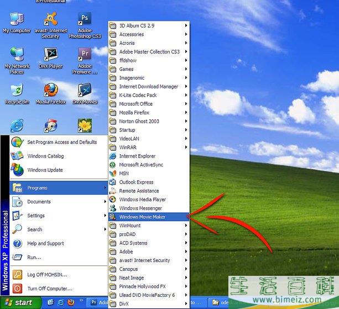Image resolution: width=339 pixels, height=309 pixels.
Task: Launch DivX Player desktop shortcut
Action: [x=50, y=59]
